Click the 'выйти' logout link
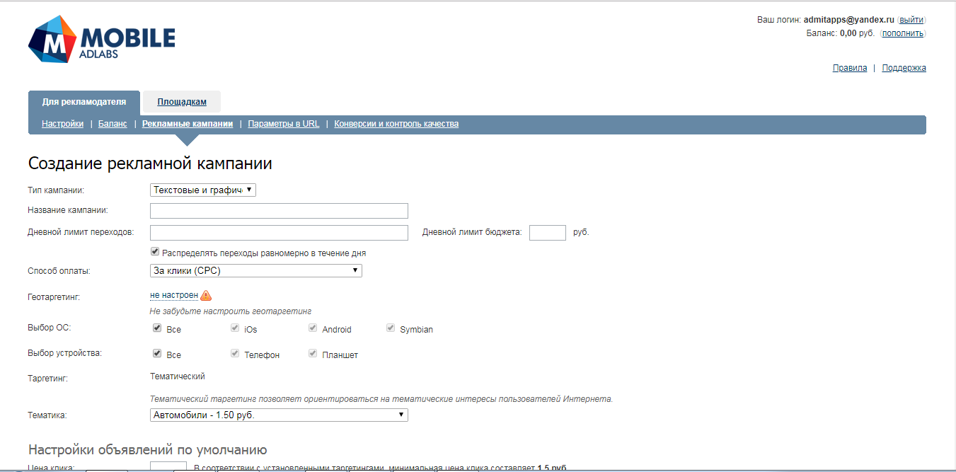This screenshot has width=956, height=472. click(911, 20)
